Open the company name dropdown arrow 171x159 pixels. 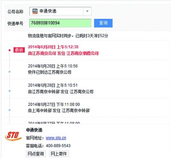pyautogui.click(x=87, y=11)
